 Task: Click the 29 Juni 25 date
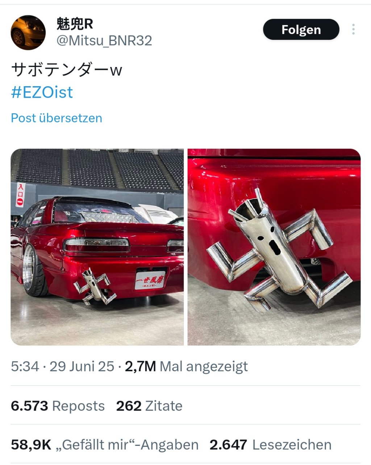pos(82,366)
